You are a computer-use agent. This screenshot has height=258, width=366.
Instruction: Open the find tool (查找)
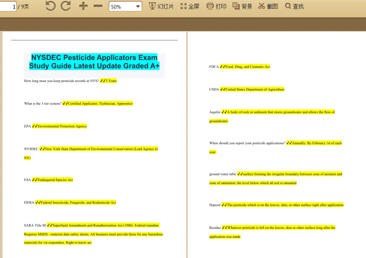(x=294, y=6)
